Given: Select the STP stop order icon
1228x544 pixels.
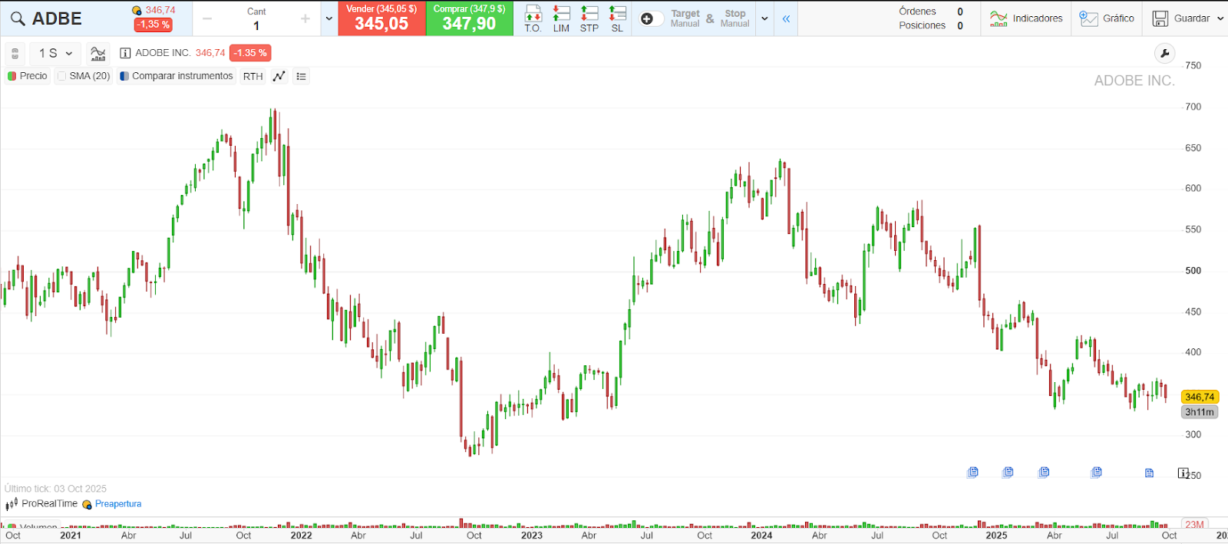Looking at the screenshot, I should click(589, 18).
